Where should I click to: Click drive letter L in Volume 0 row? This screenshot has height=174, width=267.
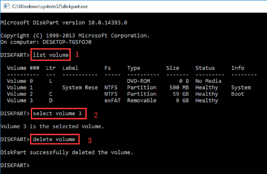(x=51, y=81)
